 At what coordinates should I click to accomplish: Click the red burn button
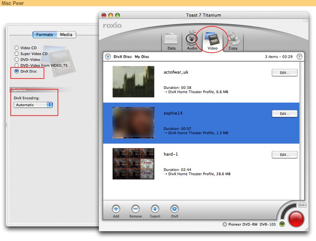click(296, 219)
